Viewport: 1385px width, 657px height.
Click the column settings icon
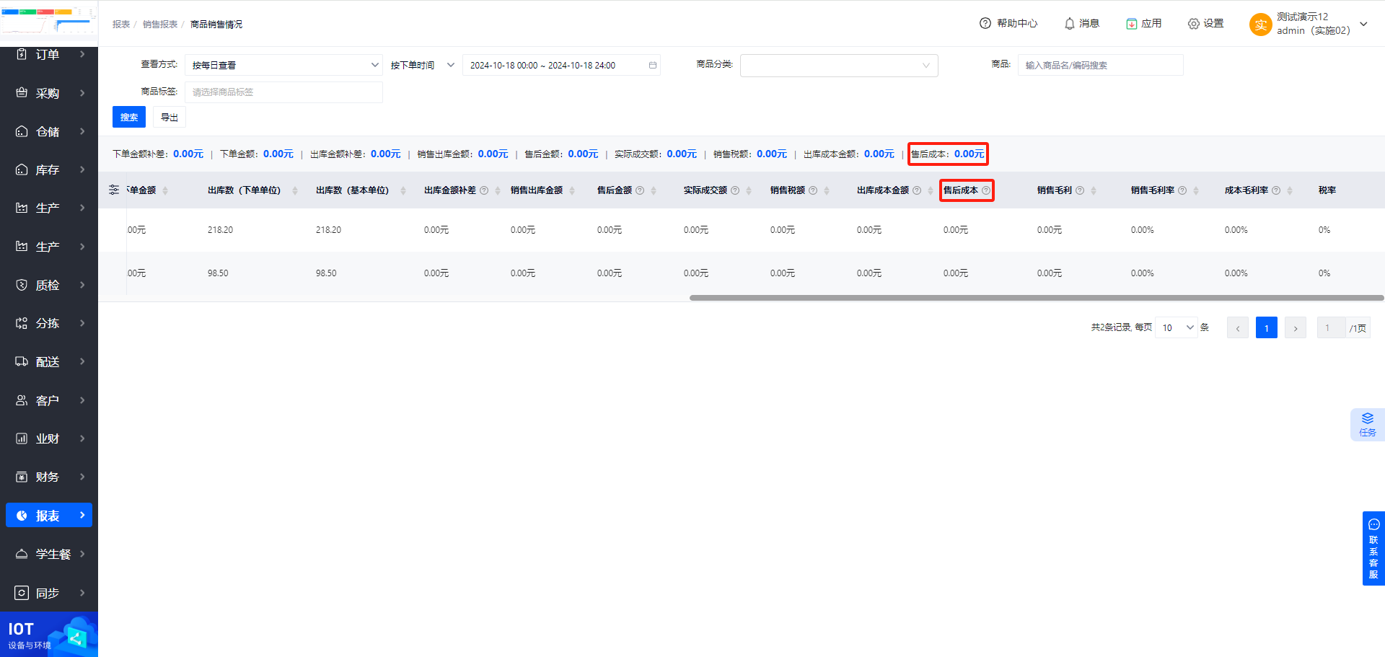(114, 190)
